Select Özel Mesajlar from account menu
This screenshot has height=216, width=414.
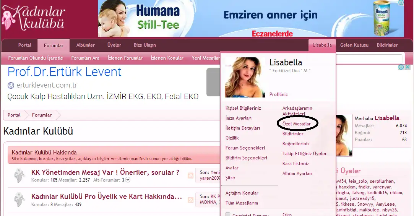click(x=296, y=124)
